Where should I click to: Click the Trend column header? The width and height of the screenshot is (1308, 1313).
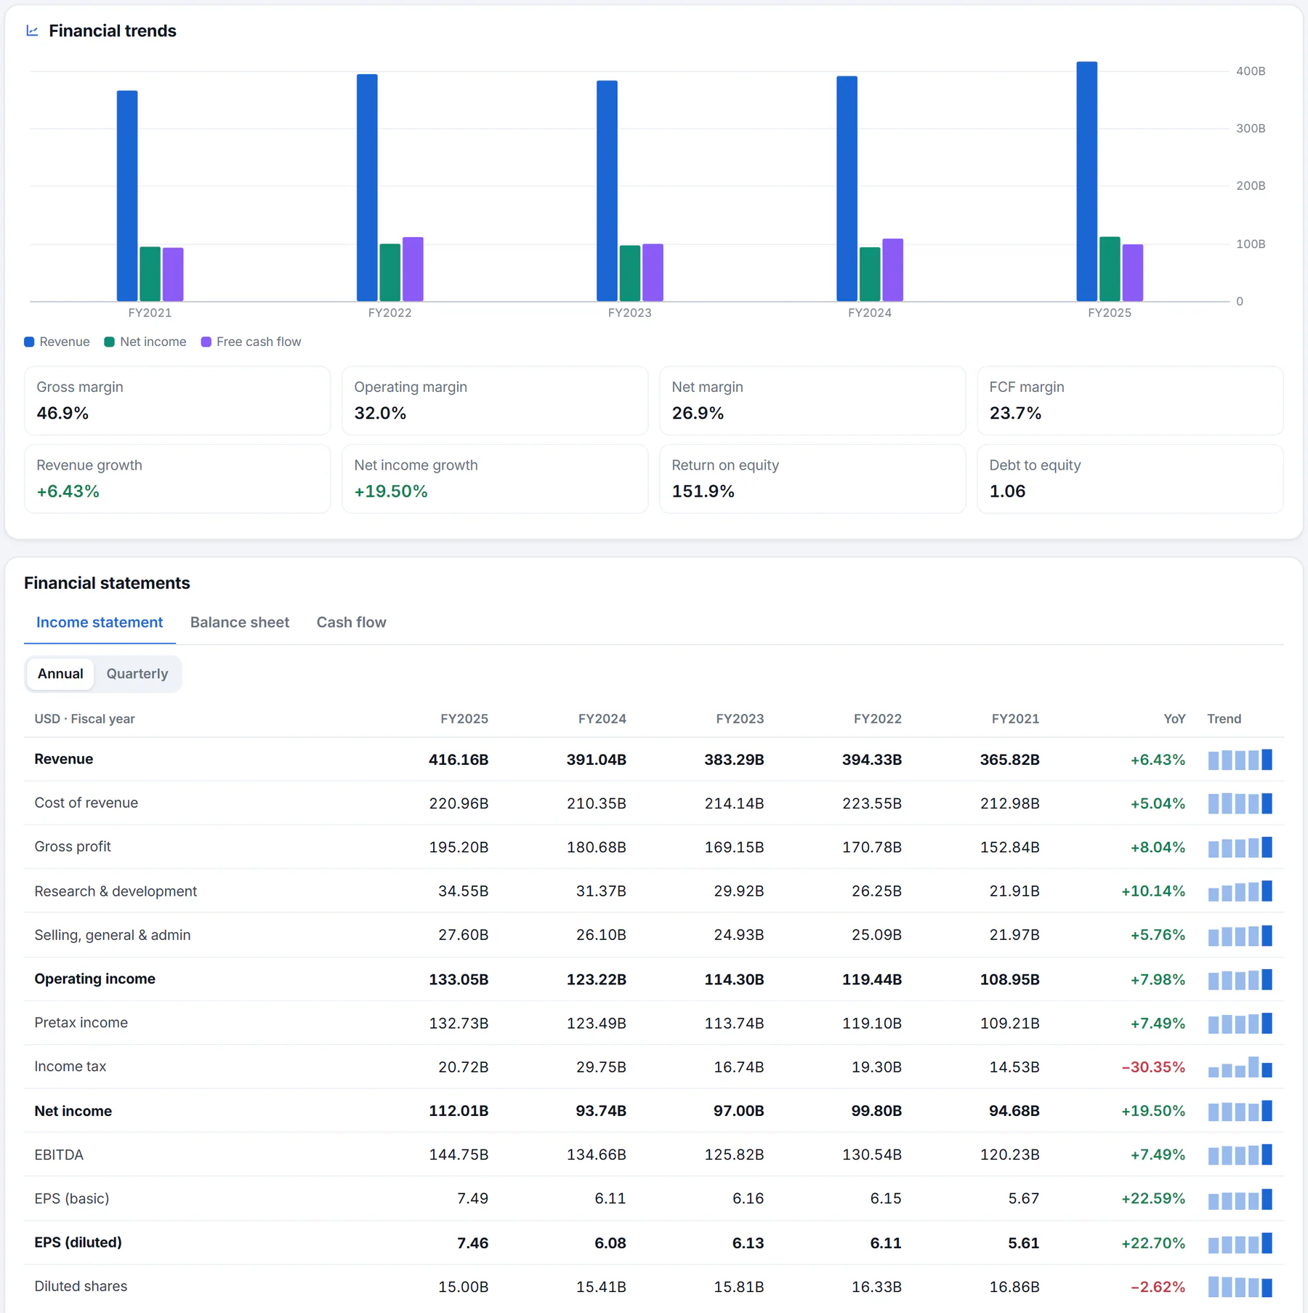tap(1224, 719)
